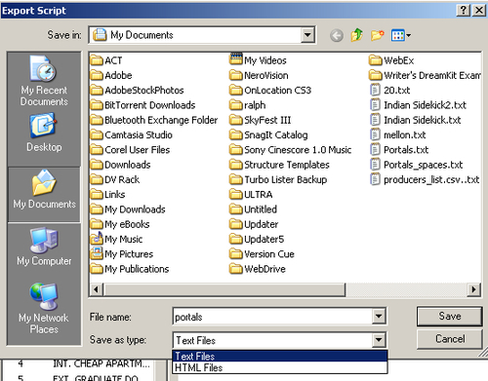Select the 20.txt file icon
The height and width of the screenshot is (381, 488).
pos(375,90)
